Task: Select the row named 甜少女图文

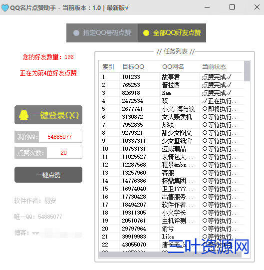Action: [x=172, y=133]
